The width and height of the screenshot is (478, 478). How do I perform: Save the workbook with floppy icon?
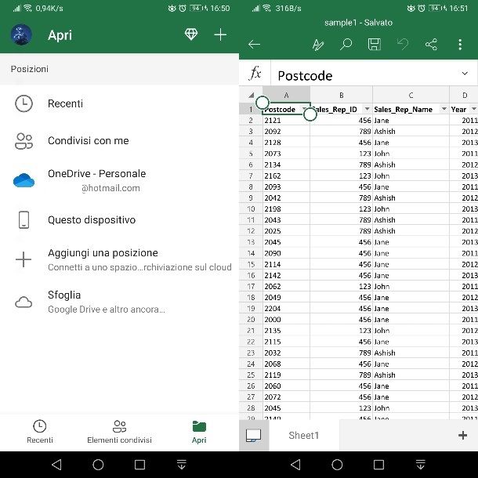pyautogui.click(x=374, y=45)
